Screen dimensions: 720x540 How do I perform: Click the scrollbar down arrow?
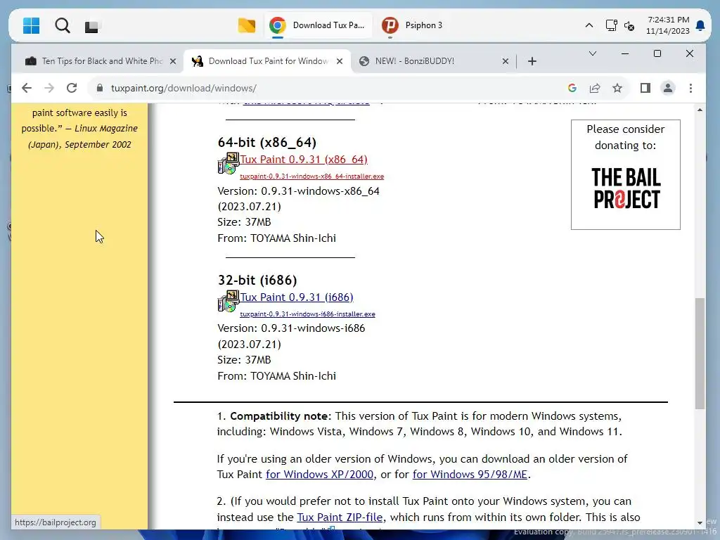click(700, 522)
